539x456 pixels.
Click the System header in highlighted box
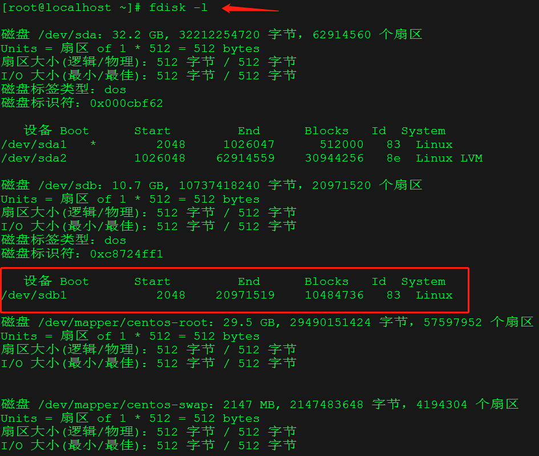tap(423, 282)
